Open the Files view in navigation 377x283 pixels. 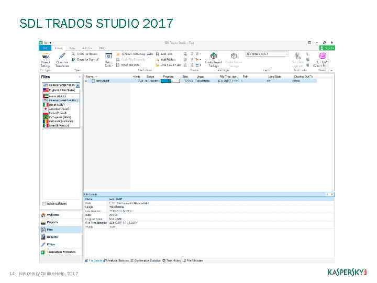(x=61, y=230)
